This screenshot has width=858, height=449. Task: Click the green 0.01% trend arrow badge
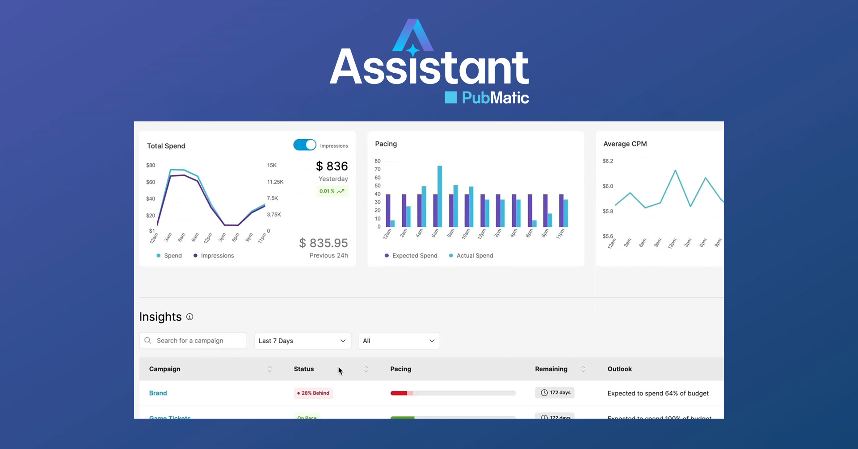(332, 191)
